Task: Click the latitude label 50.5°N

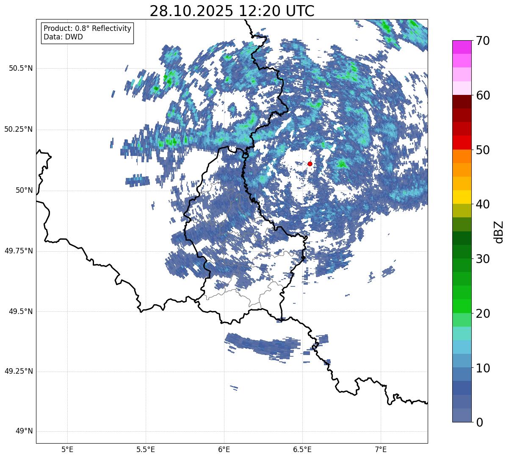Action: (x=20, y=68)
